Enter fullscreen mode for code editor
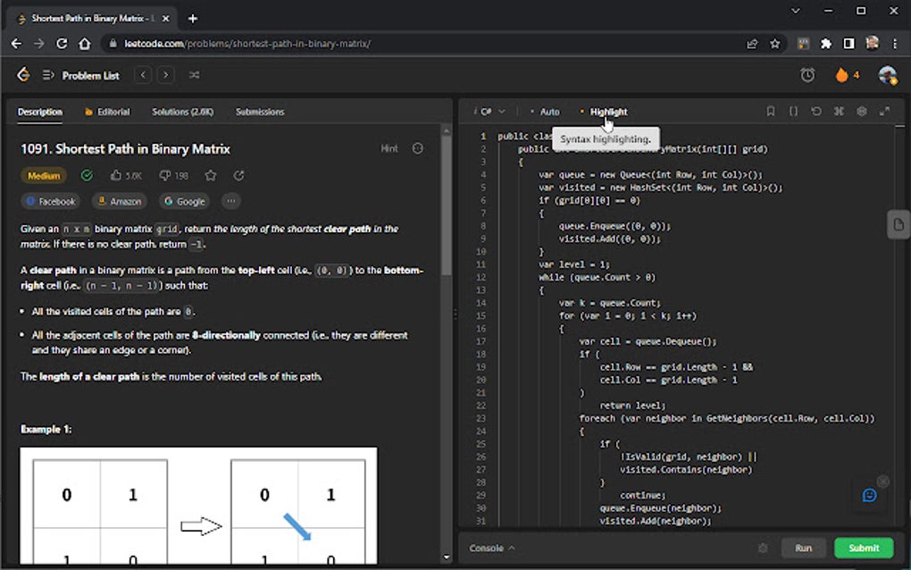 pos(885,112)
